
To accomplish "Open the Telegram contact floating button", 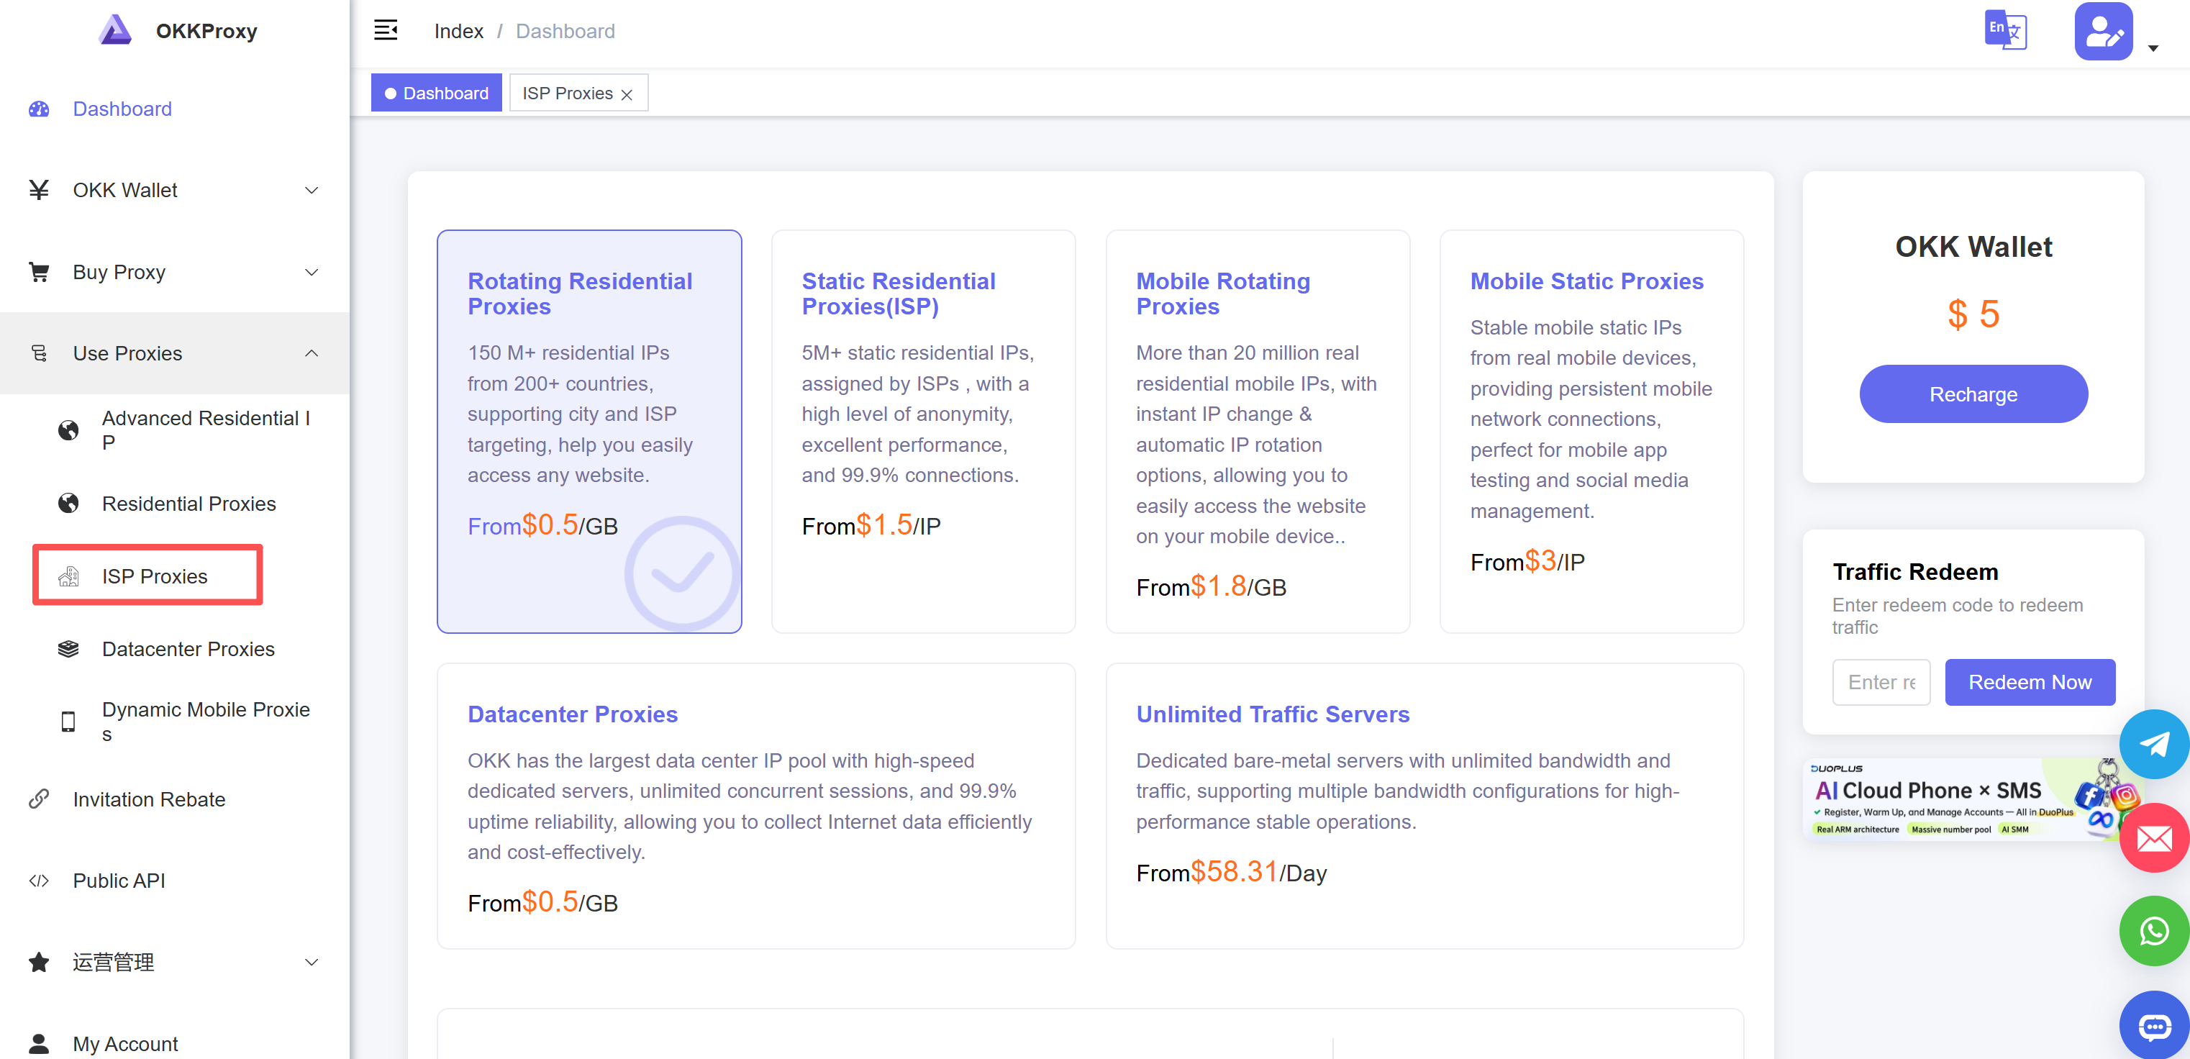I will (x=2153, y=744).
